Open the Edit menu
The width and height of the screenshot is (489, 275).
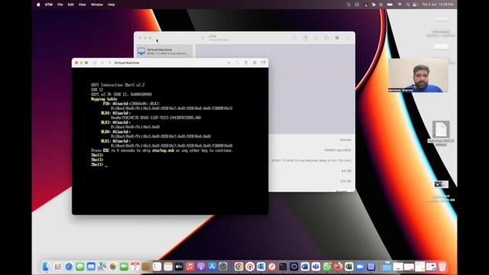coord(71,5)
